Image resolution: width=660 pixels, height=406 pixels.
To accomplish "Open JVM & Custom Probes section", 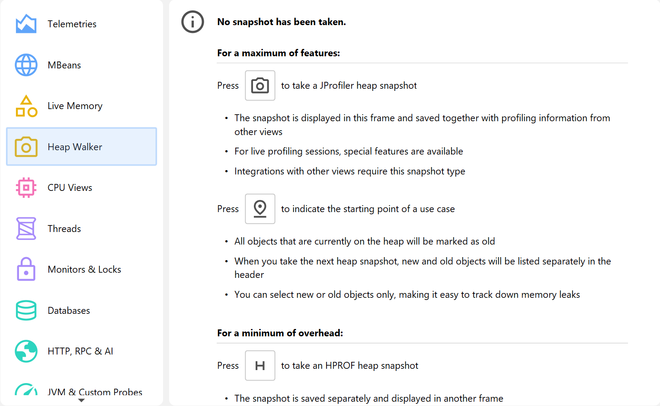I will [x=95, y=392].
